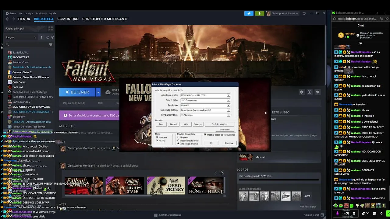Set detail level to Superior
The image size is (390, 219).
point(198,124)
